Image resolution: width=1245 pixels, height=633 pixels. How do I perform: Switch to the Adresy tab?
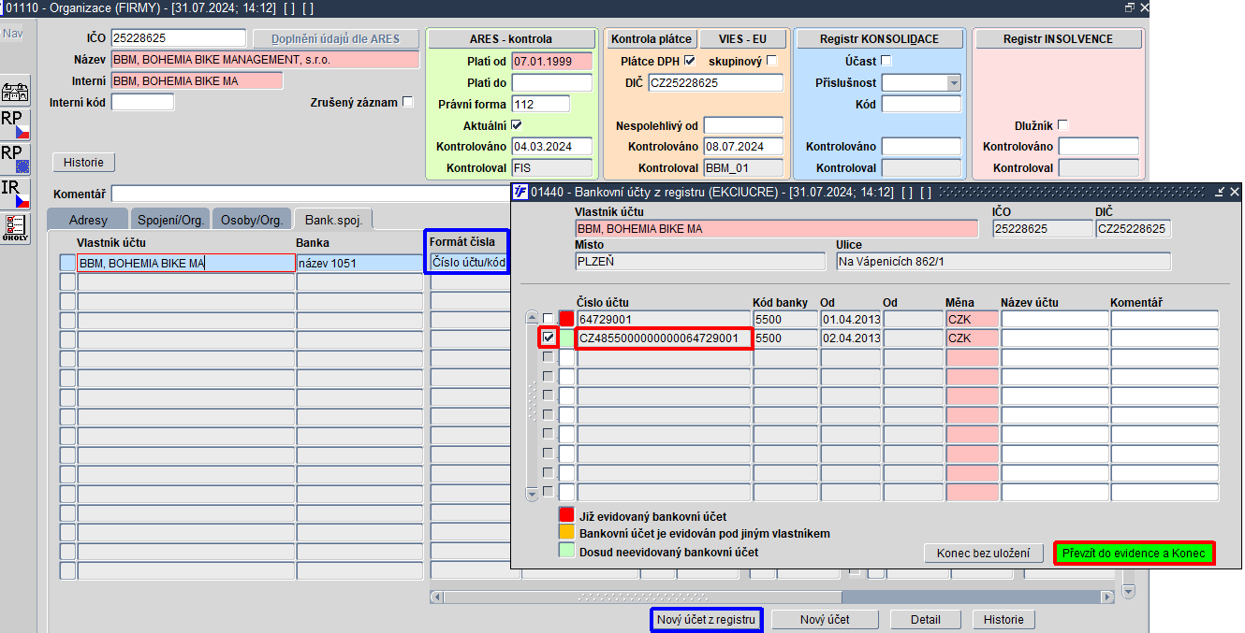88,220
